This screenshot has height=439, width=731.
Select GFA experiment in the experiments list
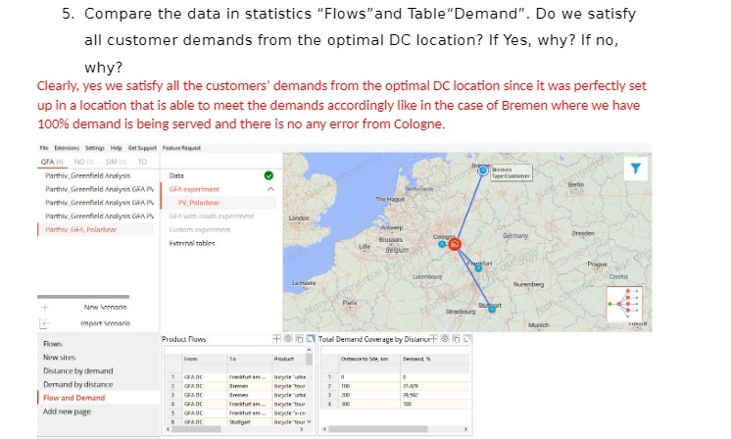point(194,189)
